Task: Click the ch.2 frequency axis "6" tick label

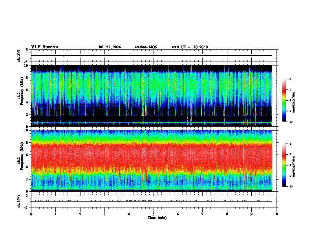Action: point(27,155)
